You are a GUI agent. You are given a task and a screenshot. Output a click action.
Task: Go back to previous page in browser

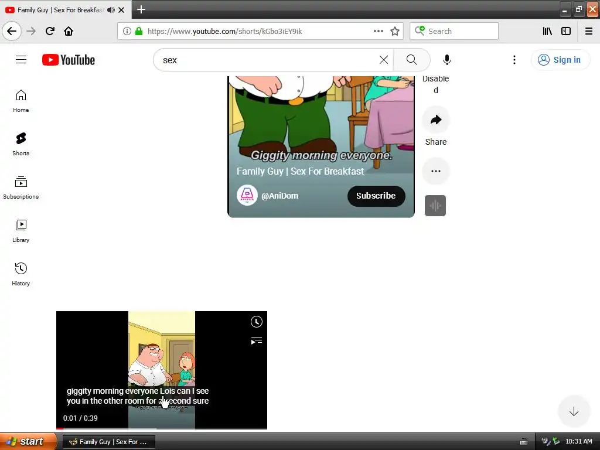tap(12, 31)
